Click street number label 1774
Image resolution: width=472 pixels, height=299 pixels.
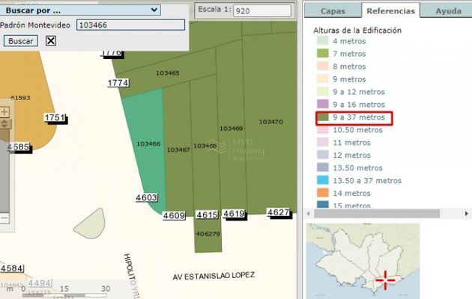pos(118,83)
